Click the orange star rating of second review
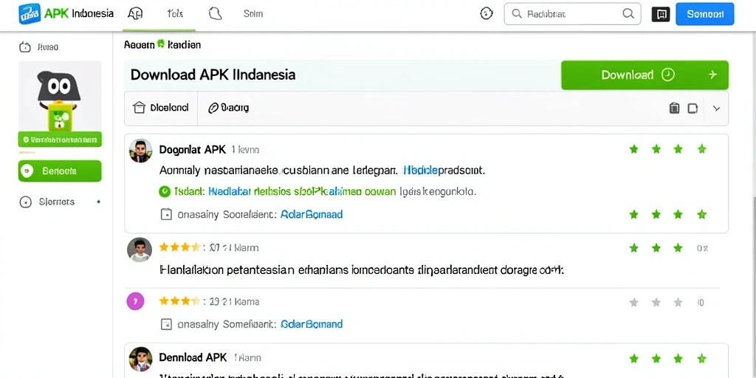This screenshot has height=378, width=756. point(179,247)
